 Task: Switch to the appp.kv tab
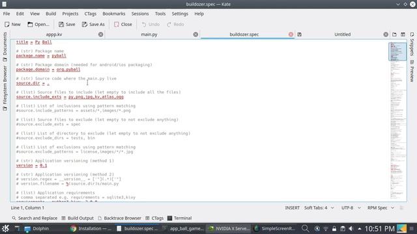tap(54, 34)
